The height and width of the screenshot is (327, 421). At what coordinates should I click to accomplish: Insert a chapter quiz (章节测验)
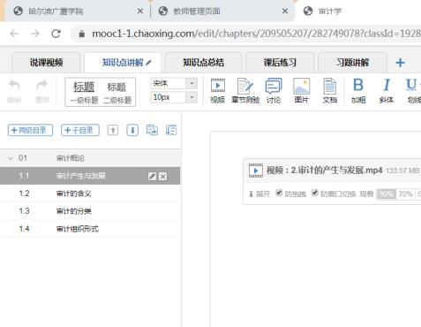pos(245,91)
